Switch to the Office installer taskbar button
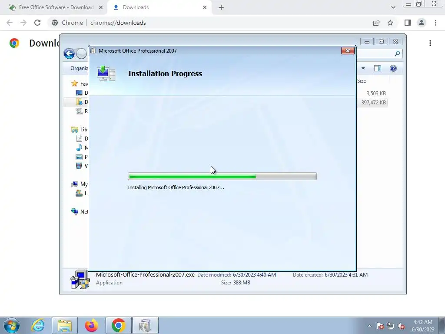445x334 pixels. 145,325
